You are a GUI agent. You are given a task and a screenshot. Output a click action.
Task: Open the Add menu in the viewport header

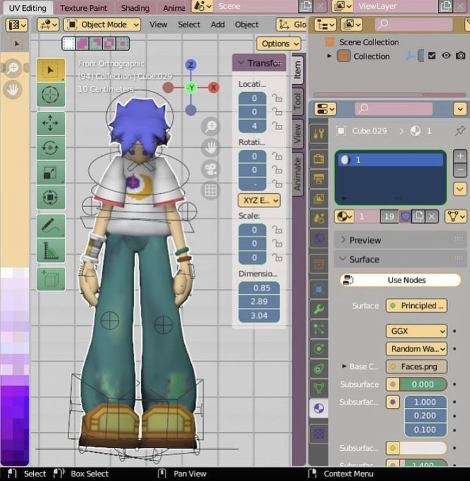coord(217,25)
